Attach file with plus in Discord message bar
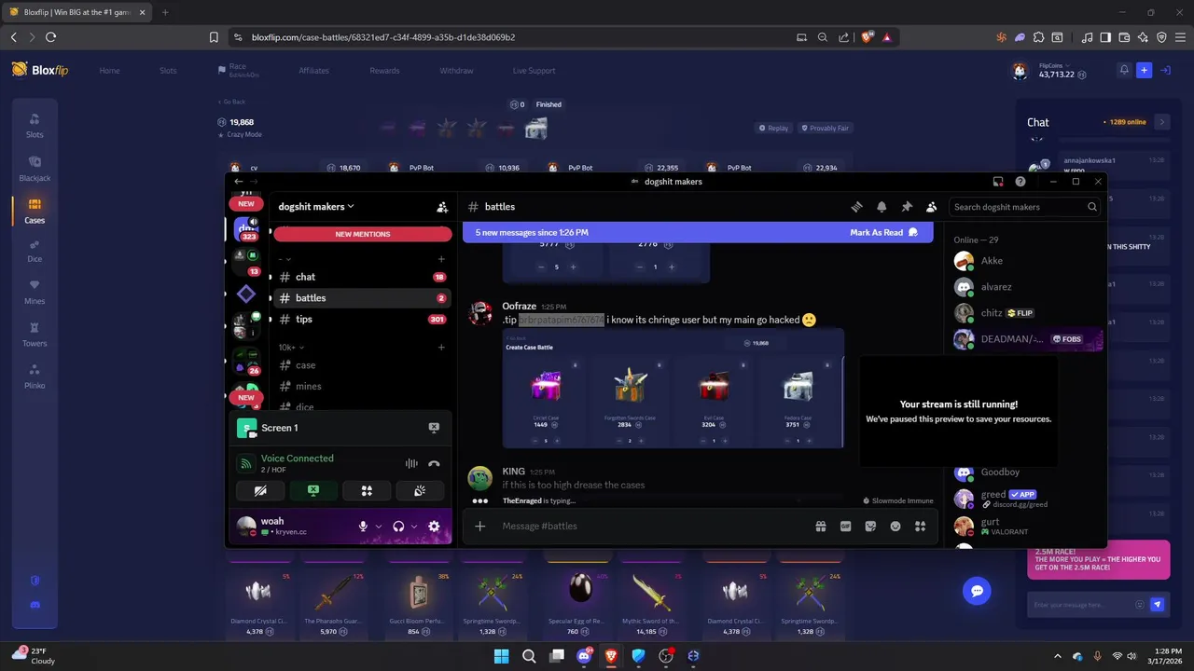This screenshot has height=671, width=1194. coord(480,527)
